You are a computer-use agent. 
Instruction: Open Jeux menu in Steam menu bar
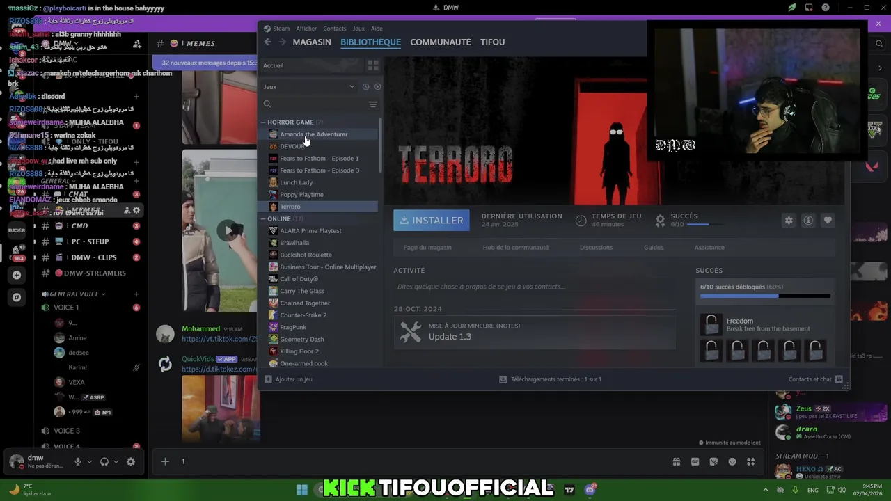358,29
